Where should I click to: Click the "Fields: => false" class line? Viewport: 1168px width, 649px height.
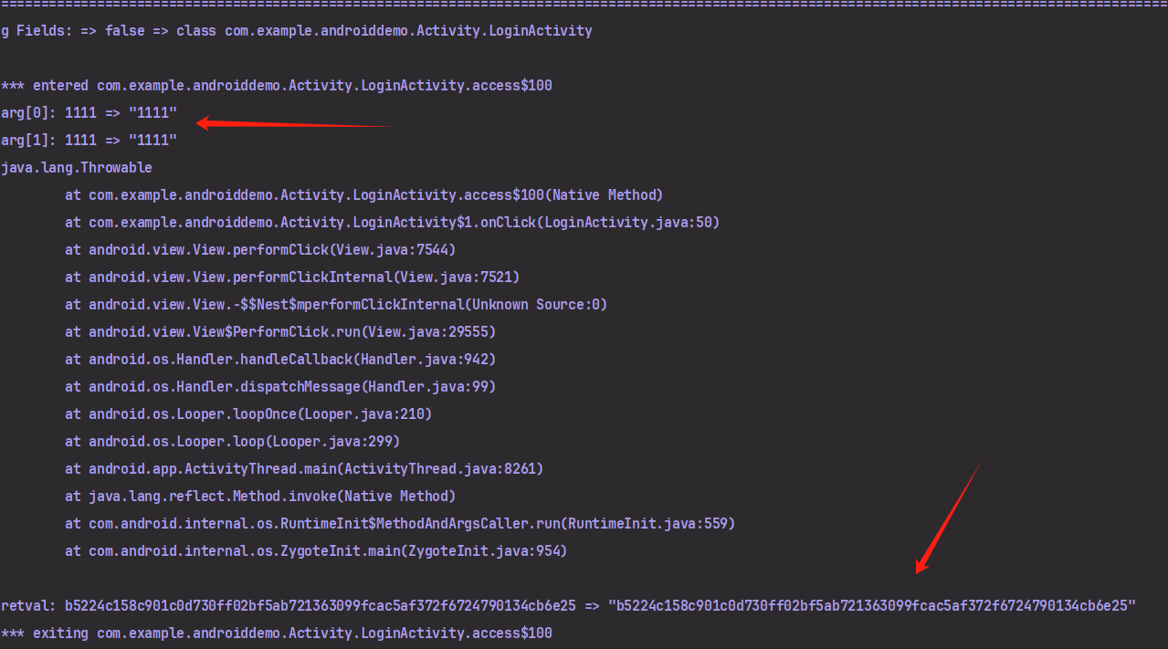click(297, 31)
